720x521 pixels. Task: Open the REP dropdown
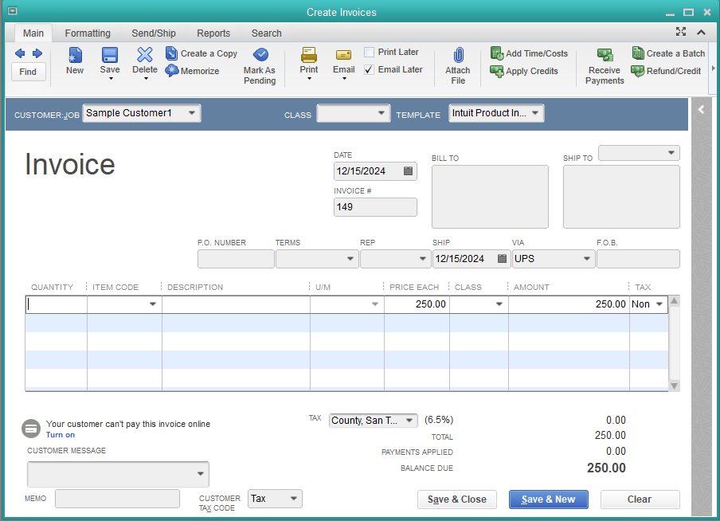coord(422,259)
